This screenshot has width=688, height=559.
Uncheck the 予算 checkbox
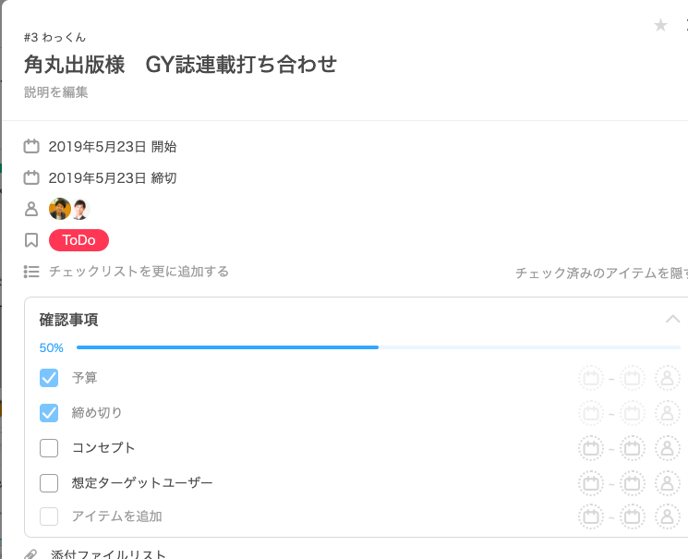click(x=49, y=378)
